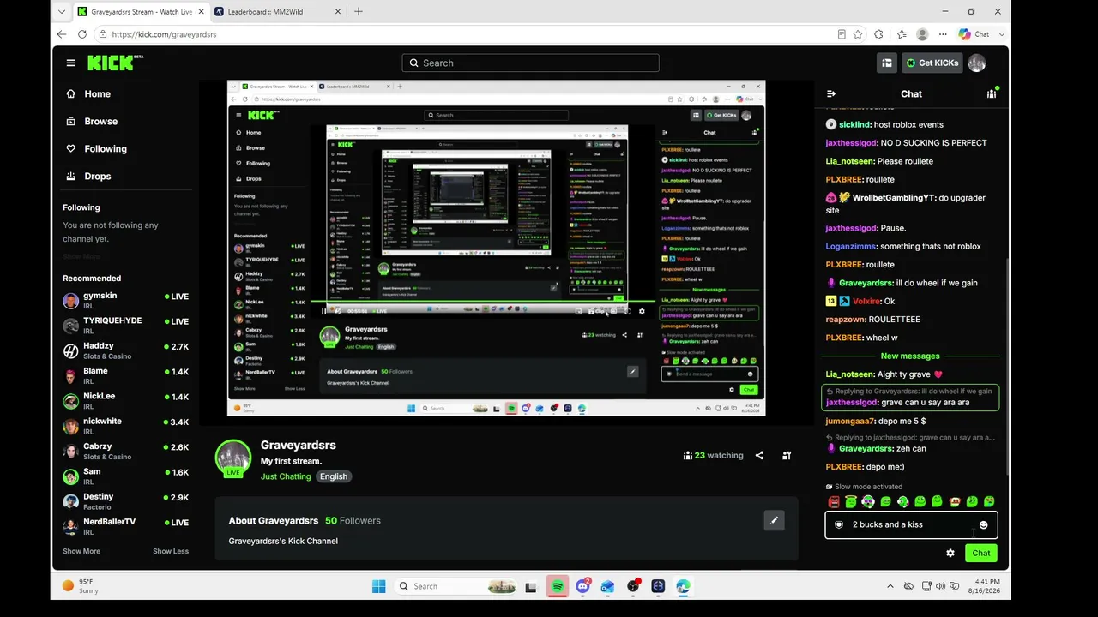Add this page to browser favorites
1098x617 pixels.
[x=858, y=34]
